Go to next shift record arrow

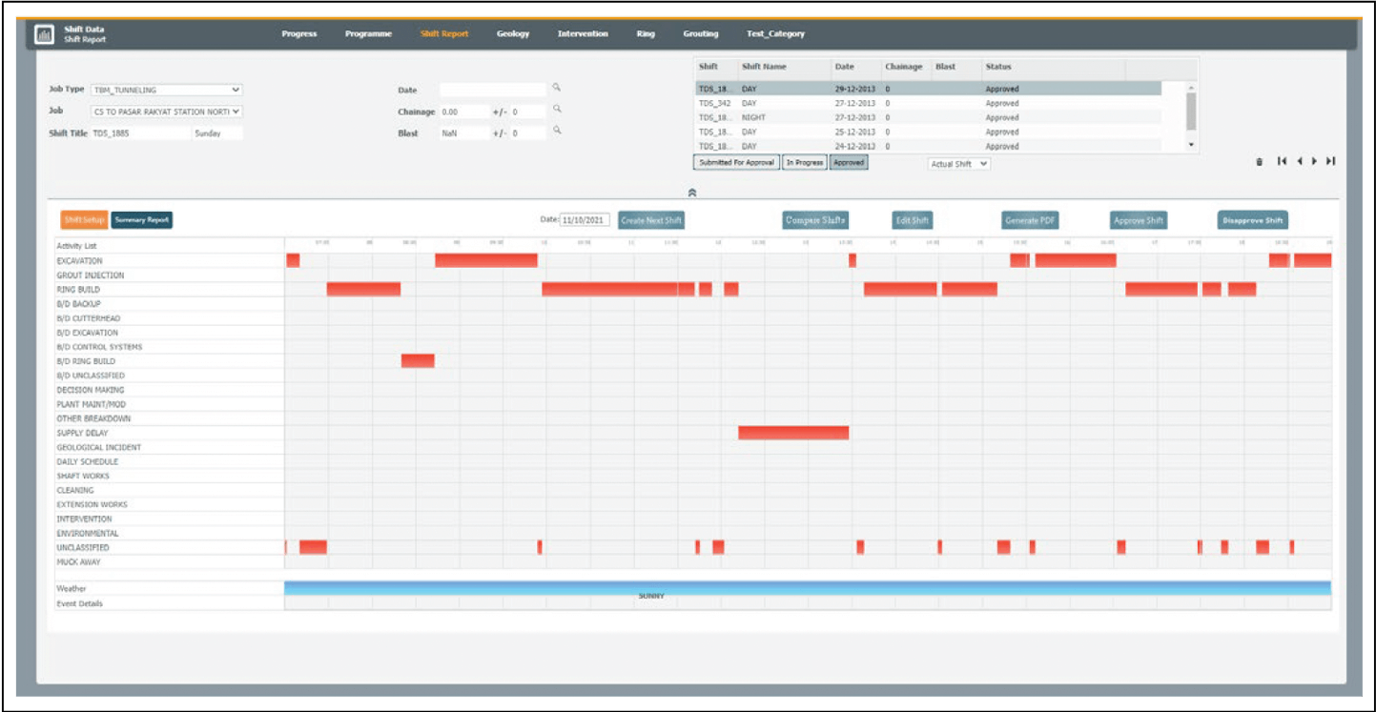pos(1315,161)
